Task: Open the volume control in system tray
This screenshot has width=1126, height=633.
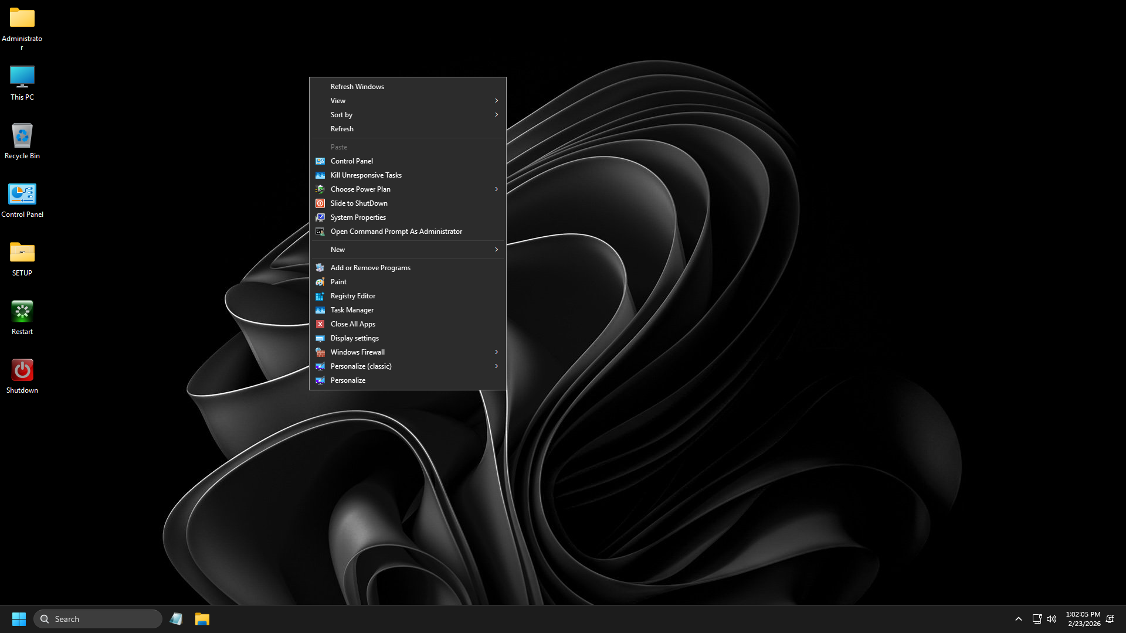Action: click(1052, 619)
